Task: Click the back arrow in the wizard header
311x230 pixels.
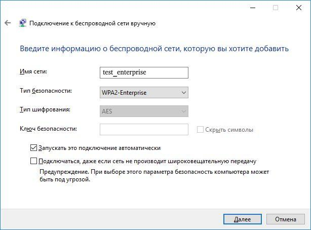Action: [8, 23]
